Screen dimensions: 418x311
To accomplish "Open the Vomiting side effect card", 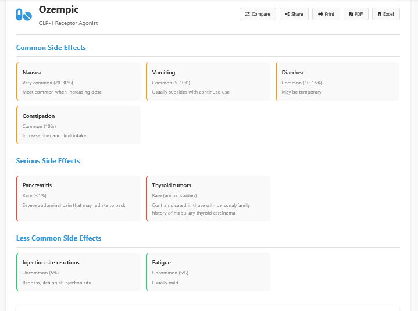I will point(208,81).
